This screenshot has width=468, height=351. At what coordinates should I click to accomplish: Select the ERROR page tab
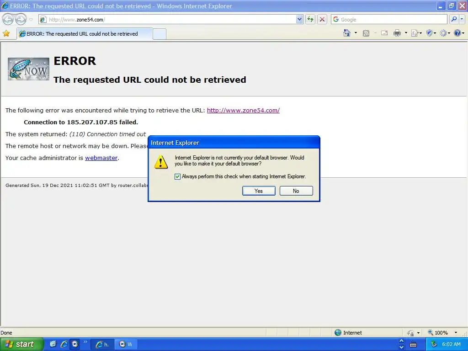coord(85,34)
